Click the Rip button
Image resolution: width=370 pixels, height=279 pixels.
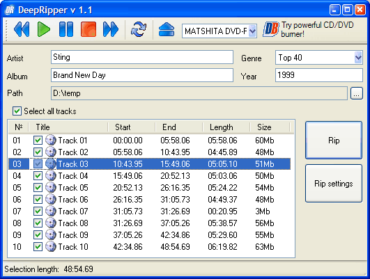coord(334,141)
